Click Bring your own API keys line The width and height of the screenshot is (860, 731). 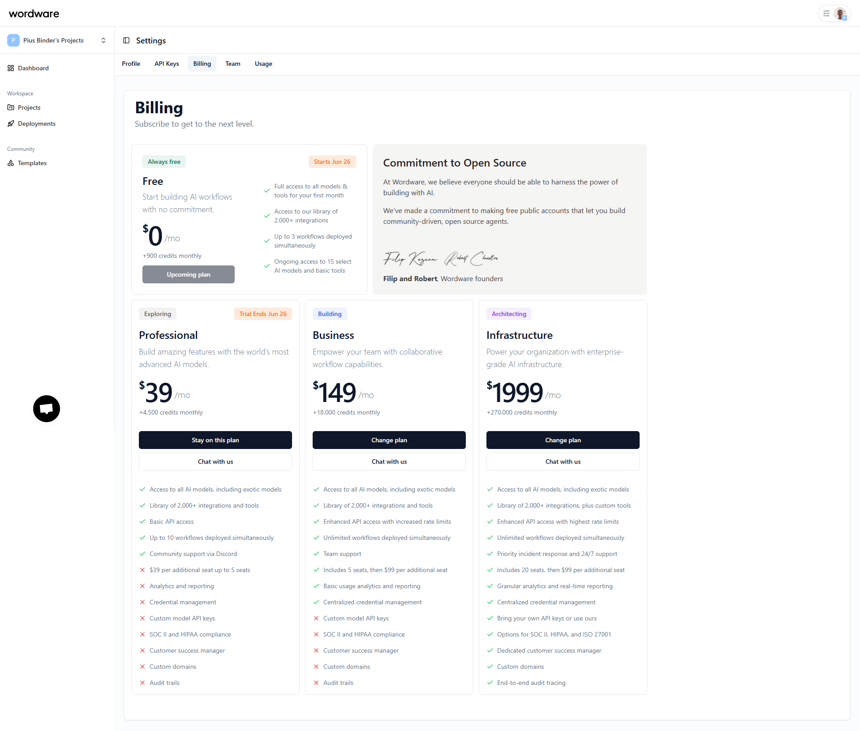[x=547, y=618]
